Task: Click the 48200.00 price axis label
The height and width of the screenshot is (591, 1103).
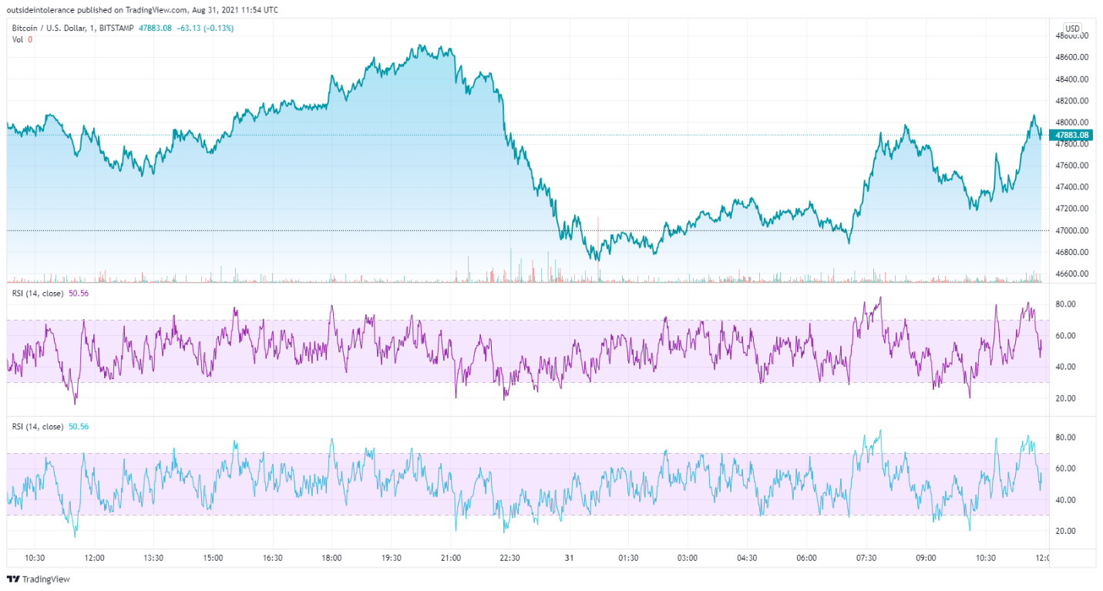Action: (x=1071, y=100)
